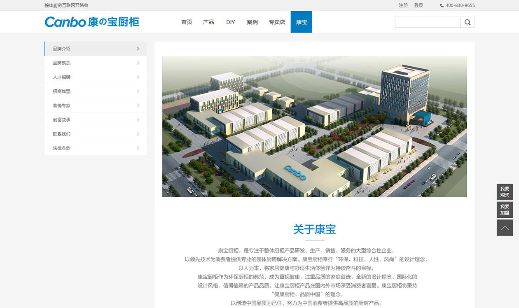Open 品牌动态 in the sidebar
This screenshot has height=308, width=519.
click(x=96, y=63)
